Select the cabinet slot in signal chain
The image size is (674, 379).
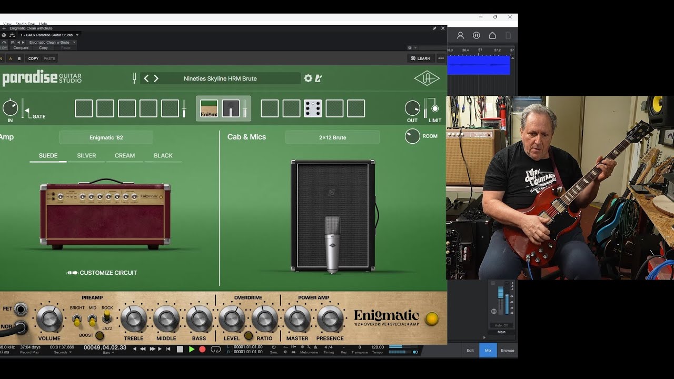click(231, 108)
